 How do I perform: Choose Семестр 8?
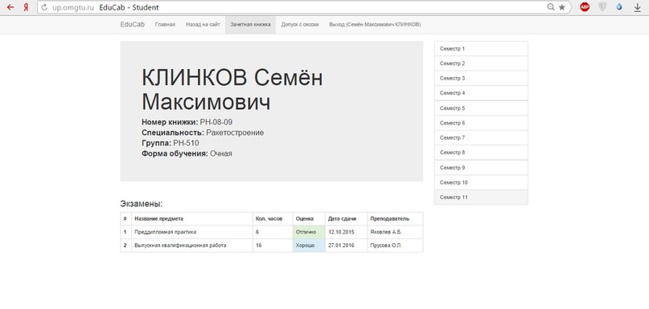pos(481,152)
